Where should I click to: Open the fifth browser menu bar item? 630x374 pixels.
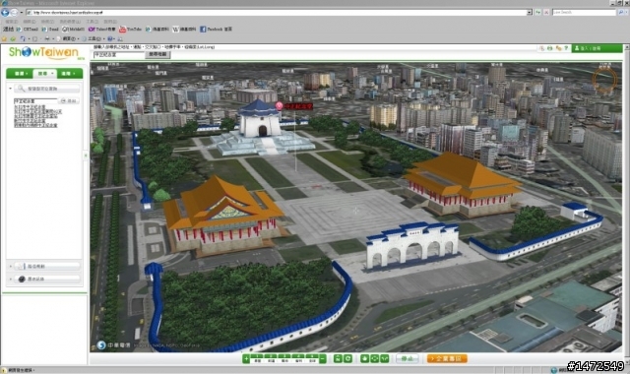coord(93,22)
